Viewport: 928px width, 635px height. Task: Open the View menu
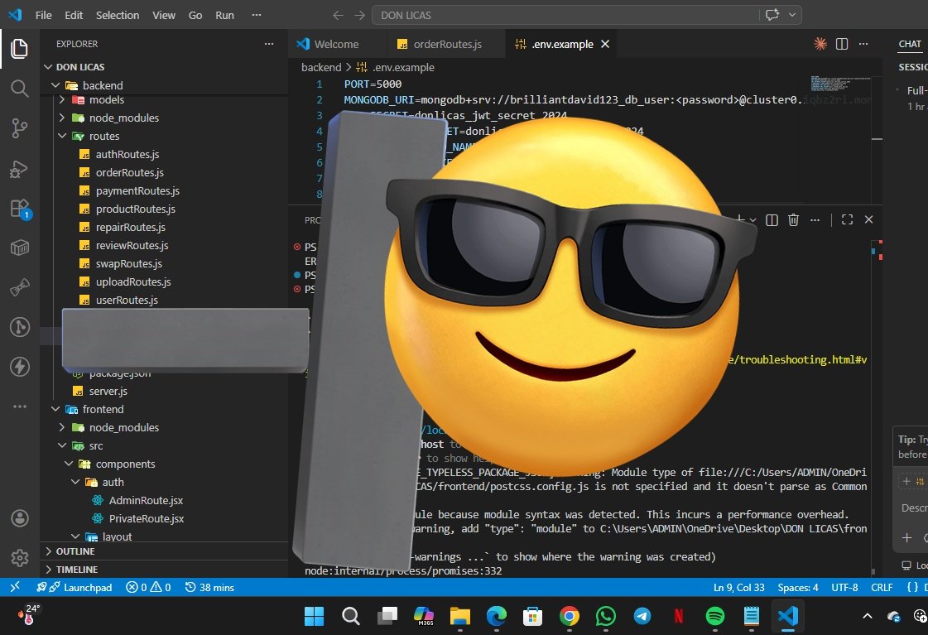coord(163,15)
